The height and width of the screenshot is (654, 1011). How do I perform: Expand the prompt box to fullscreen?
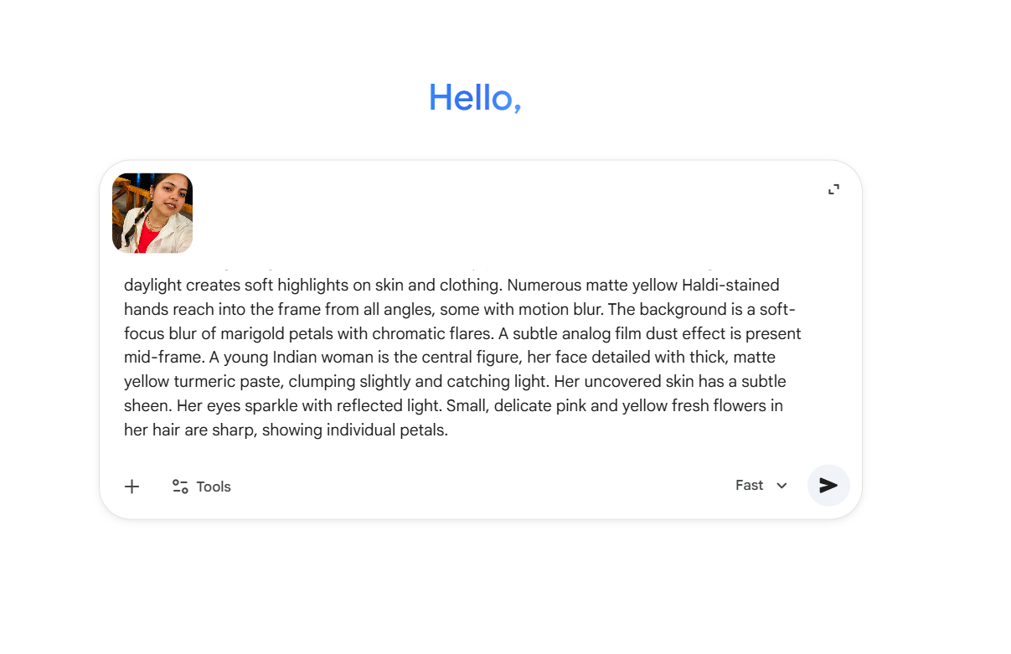[833, 189]
